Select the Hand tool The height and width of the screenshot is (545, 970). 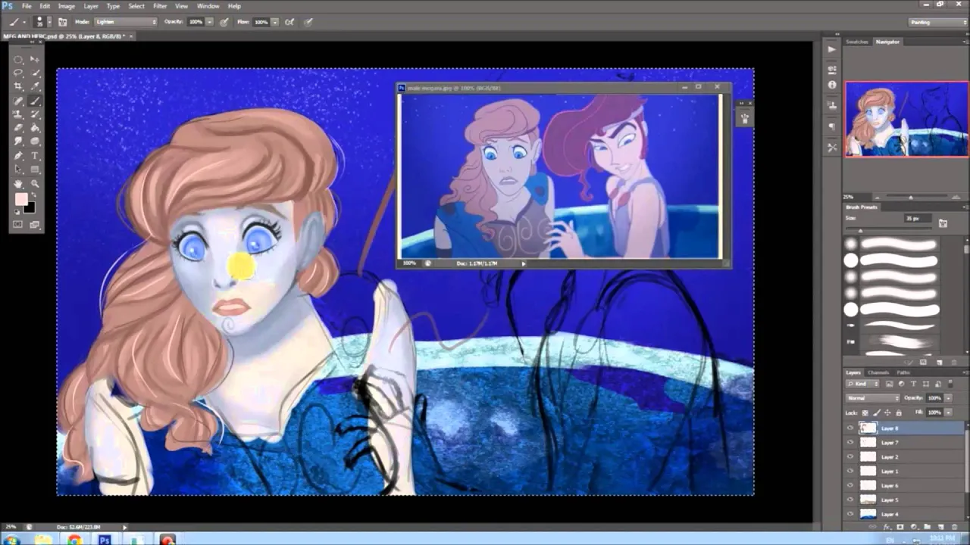(18, 183)
